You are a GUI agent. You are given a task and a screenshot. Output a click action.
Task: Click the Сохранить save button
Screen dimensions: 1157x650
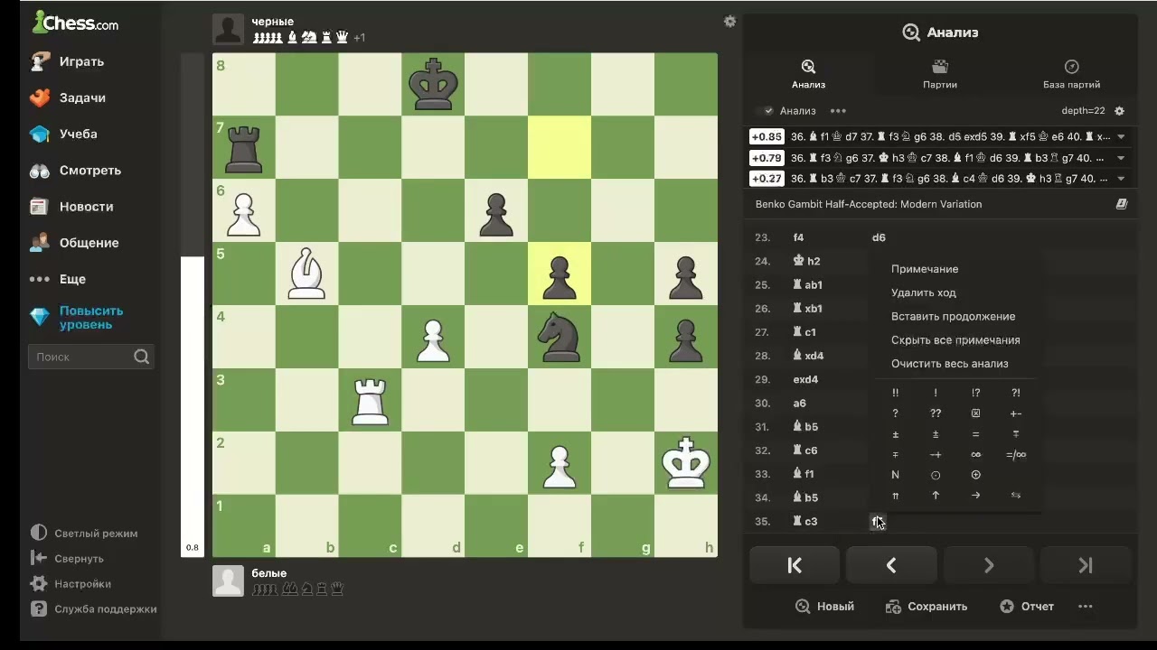click(927, 607)
